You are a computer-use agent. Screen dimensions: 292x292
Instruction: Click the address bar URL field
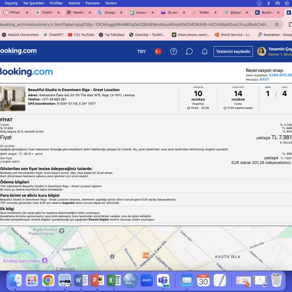pyautogui.click(x=137, y=24)
